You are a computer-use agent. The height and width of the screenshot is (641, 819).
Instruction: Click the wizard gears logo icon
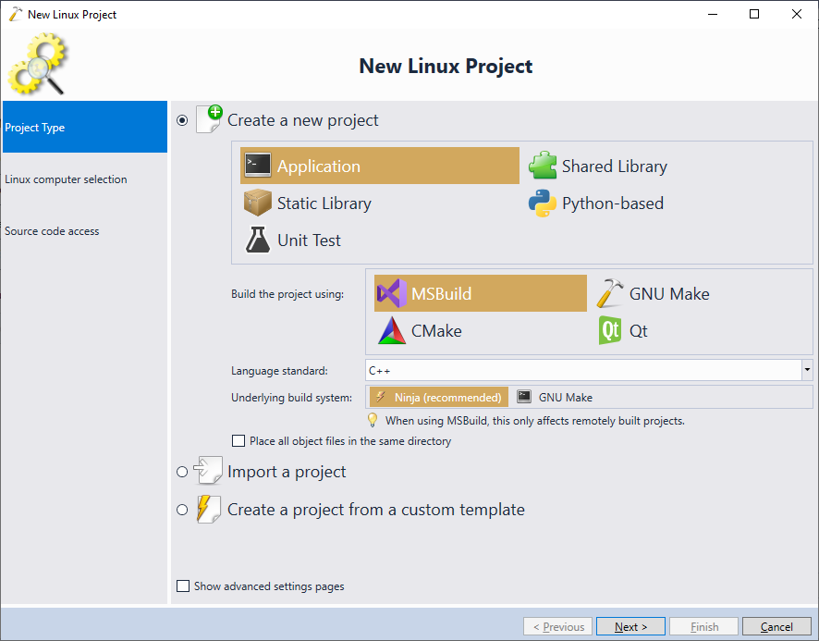tap(38, 64)
